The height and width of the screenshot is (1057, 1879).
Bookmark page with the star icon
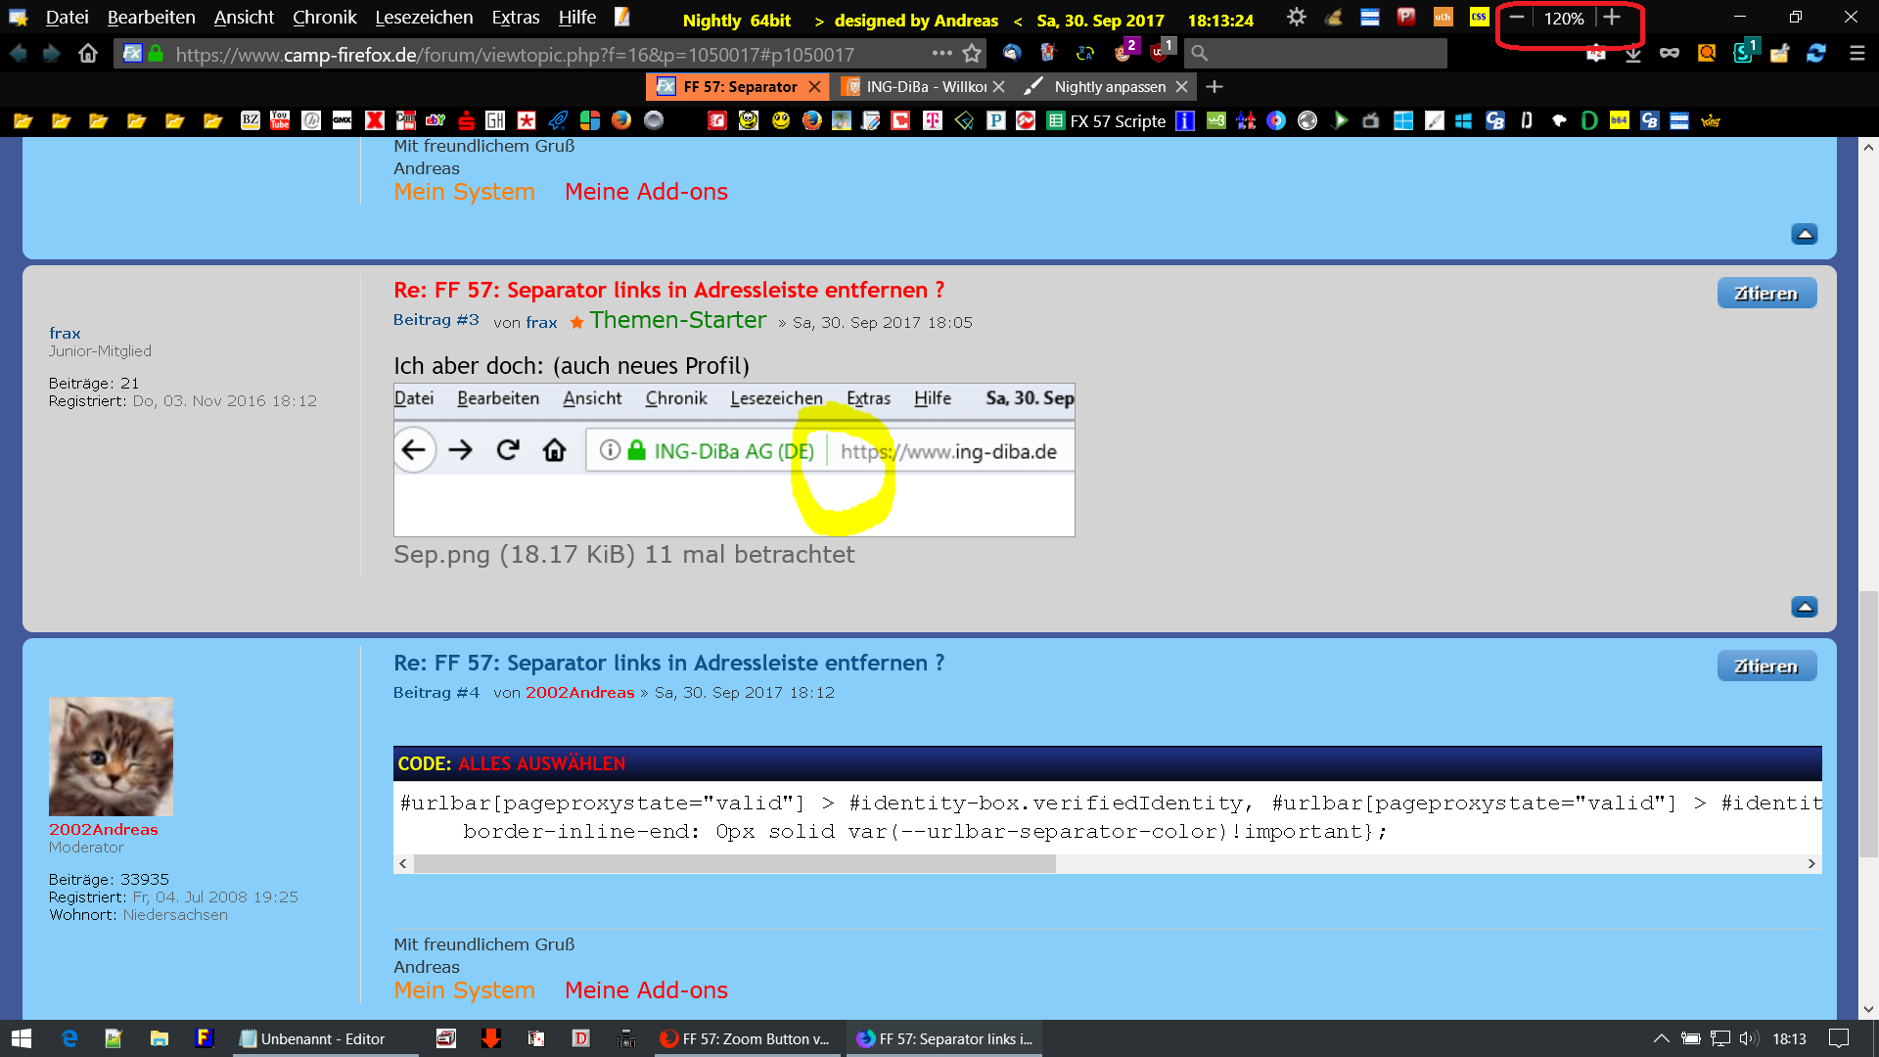click(972, 54)
